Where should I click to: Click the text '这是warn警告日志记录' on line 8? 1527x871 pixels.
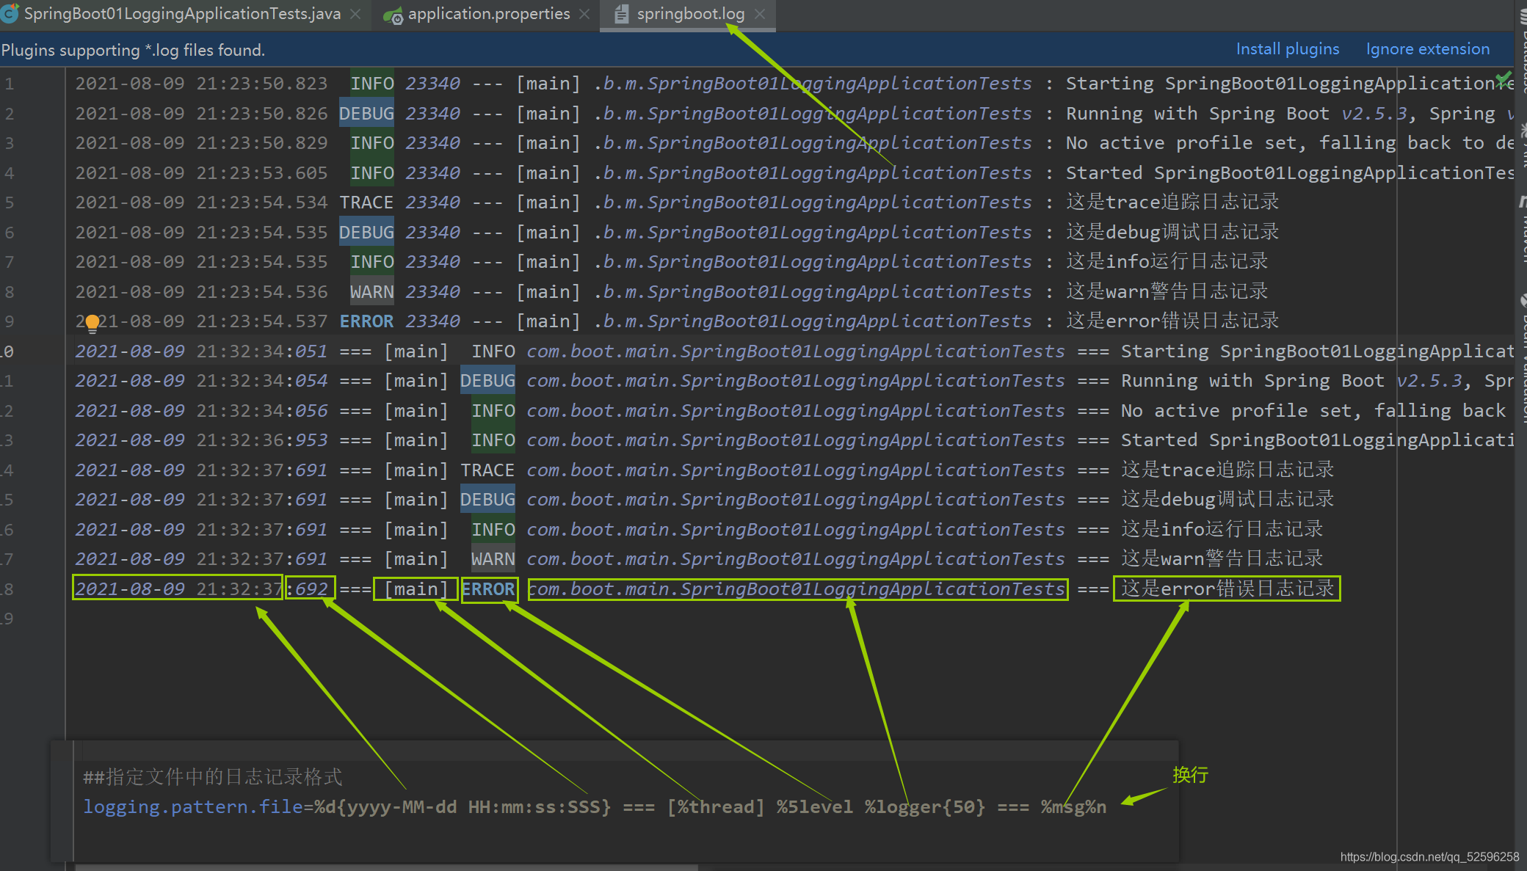click(1167, 291)
